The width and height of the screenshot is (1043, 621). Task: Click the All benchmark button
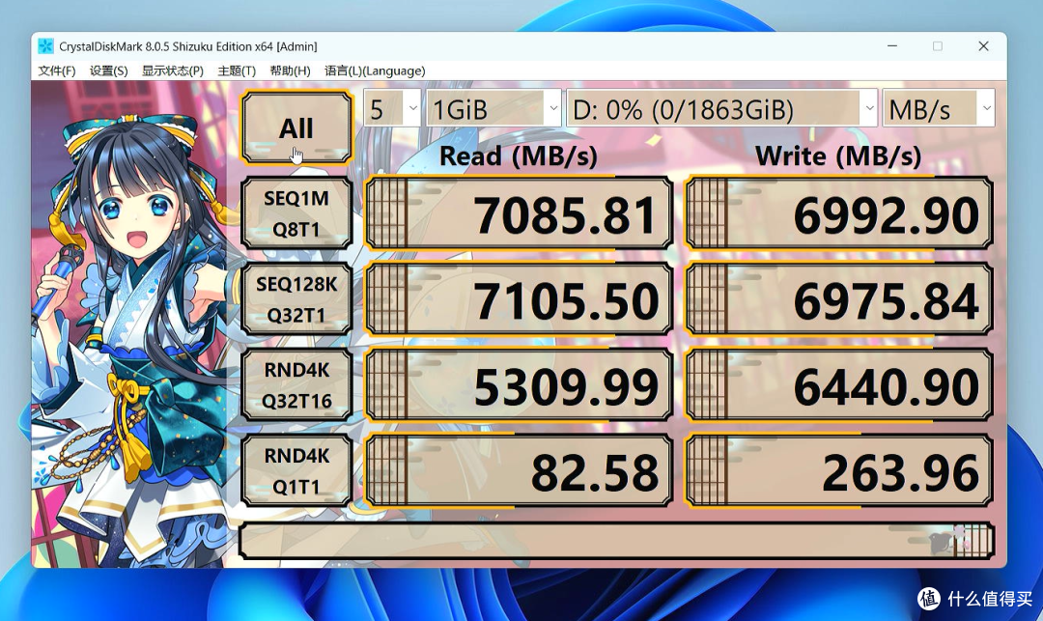click(x=296, y=127)
